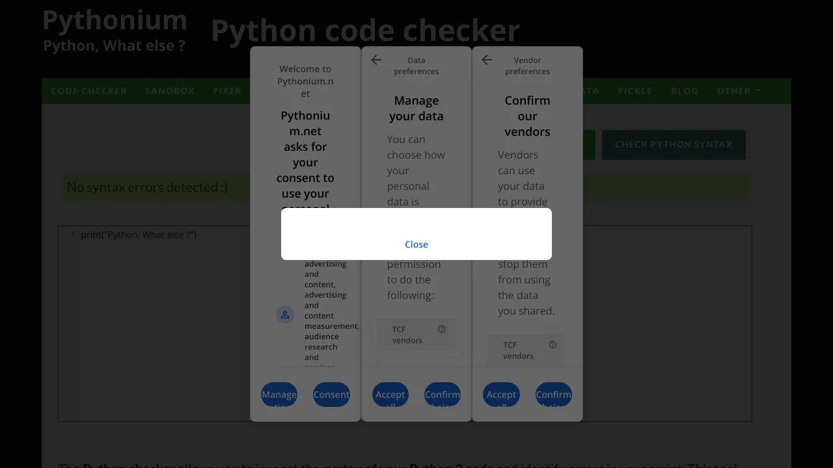The width and height of the screenshot is (833, 468).
Task: Click the TCF vendors label in Vendor preferences
Action: [x=518, y=350]
